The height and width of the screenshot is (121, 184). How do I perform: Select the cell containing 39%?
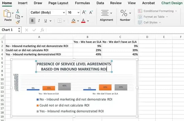120,50
